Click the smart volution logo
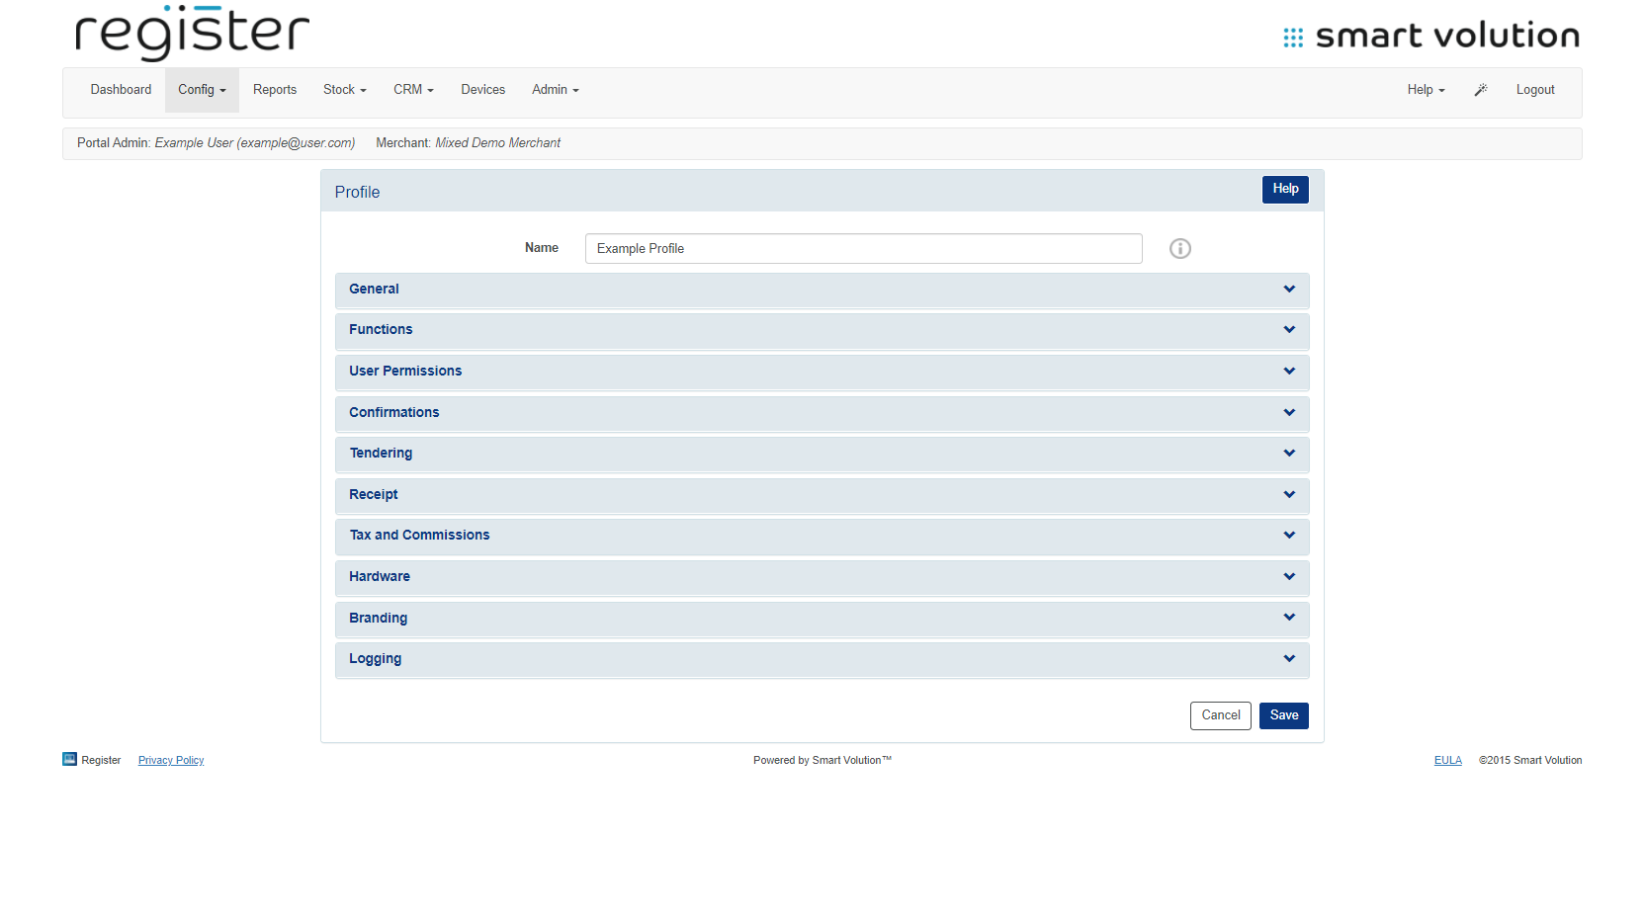Viewport: 1645px width, 919px height. pyautogui.click(x=1431, y=37)
